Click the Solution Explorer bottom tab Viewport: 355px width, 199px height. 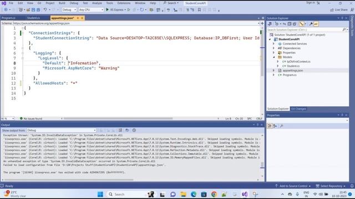pyautogui.click(x=278, y=109)
